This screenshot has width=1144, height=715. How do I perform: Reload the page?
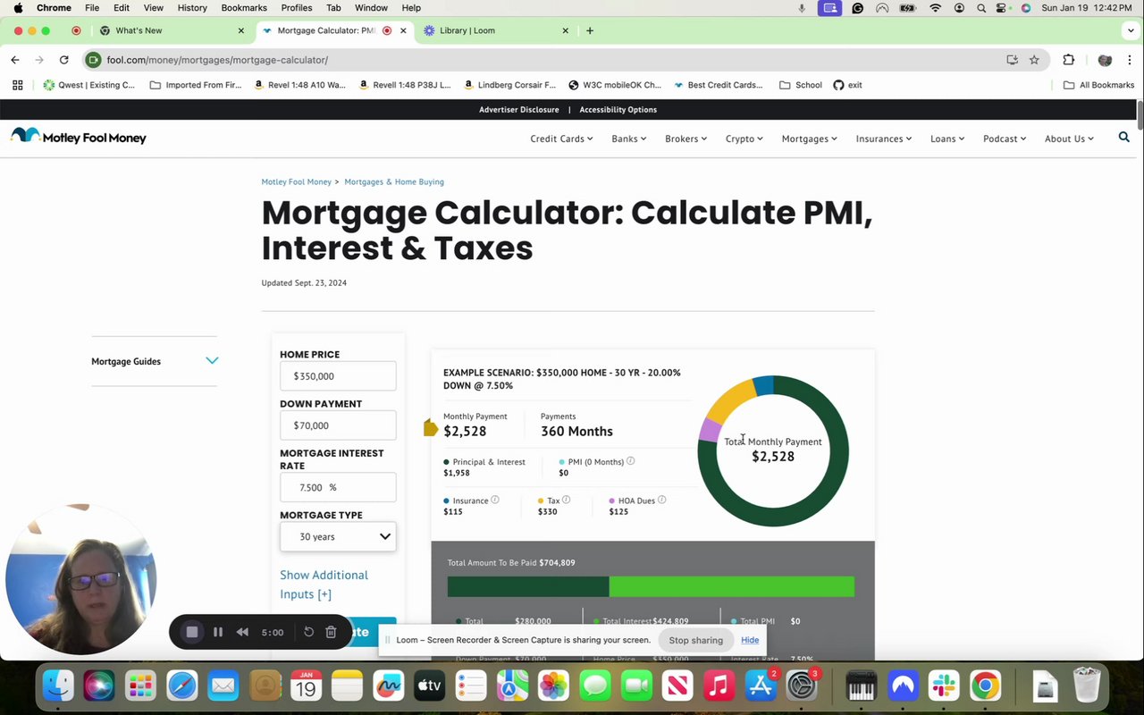63,60
